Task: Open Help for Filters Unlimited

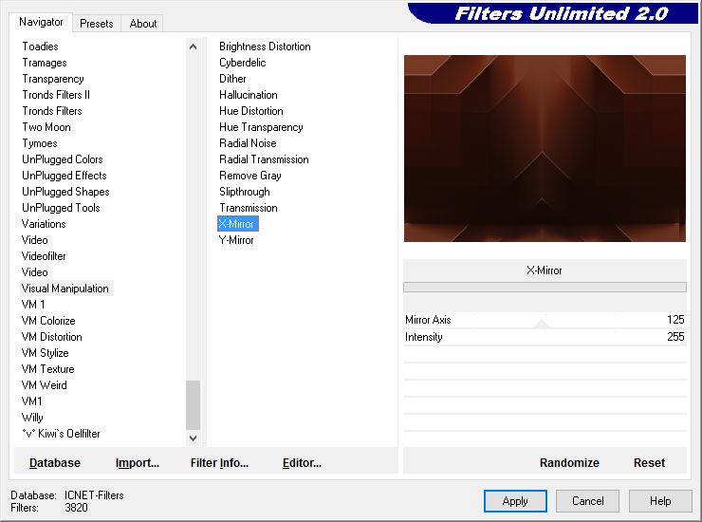Action: (660, 501)
